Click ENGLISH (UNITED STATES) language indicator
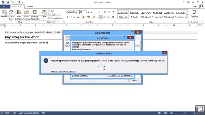 [29, 113]
